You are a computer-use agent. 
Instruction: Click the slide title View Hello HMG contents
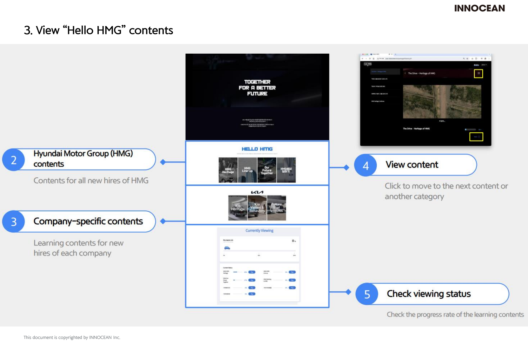click(98, 30)
